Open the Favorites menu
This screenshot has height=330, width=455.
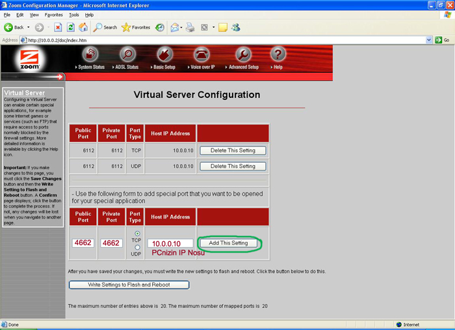click(54, 15)
